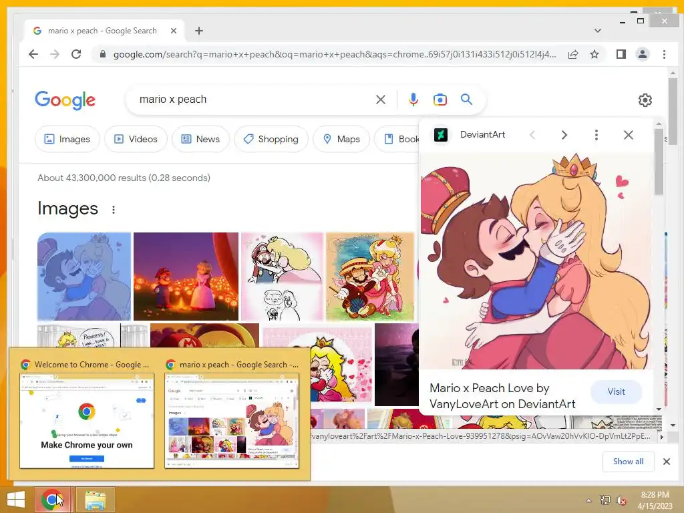
Task: Reload the page with the refresh icon
Action: point(76,54)
